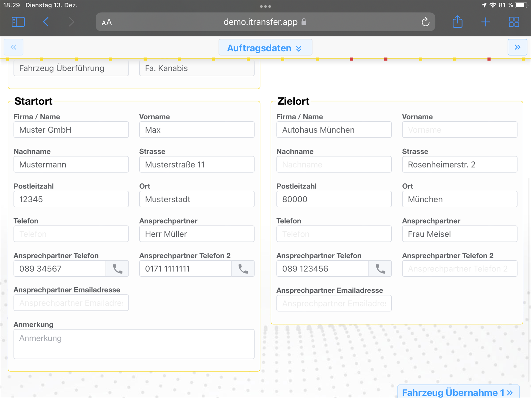Go to next section with double-right chevron

(517, 47)
